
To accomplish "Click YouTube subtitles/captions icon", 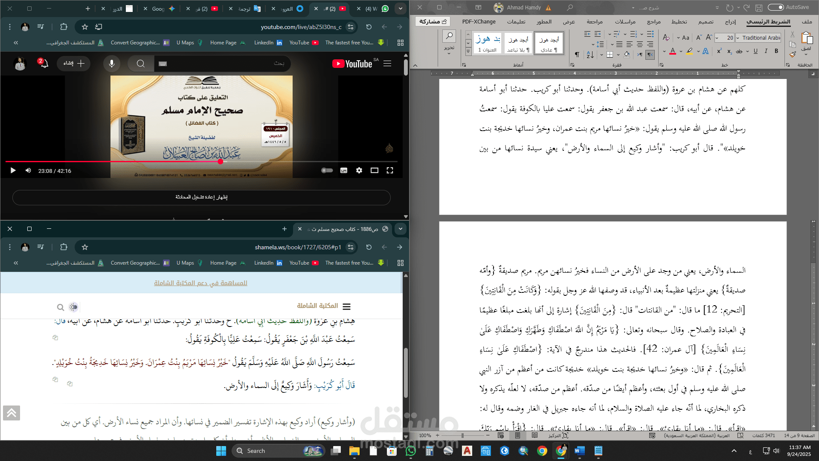I will [344, 170].
